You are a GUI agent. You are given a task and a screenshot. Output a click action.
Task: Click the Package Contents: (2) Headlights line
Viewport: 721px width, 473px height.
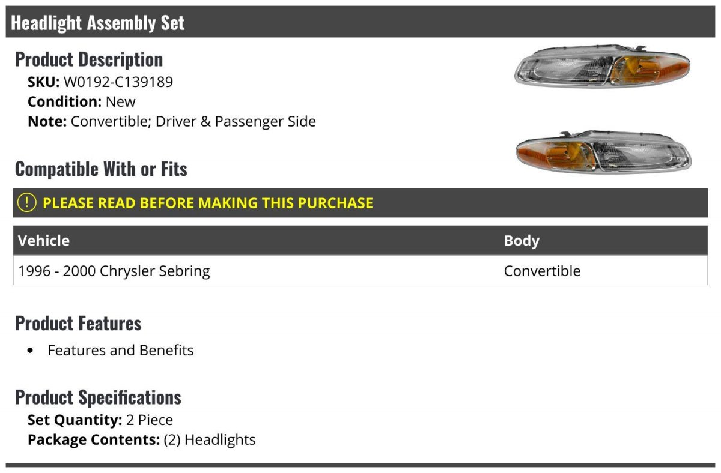pos(142,439)
